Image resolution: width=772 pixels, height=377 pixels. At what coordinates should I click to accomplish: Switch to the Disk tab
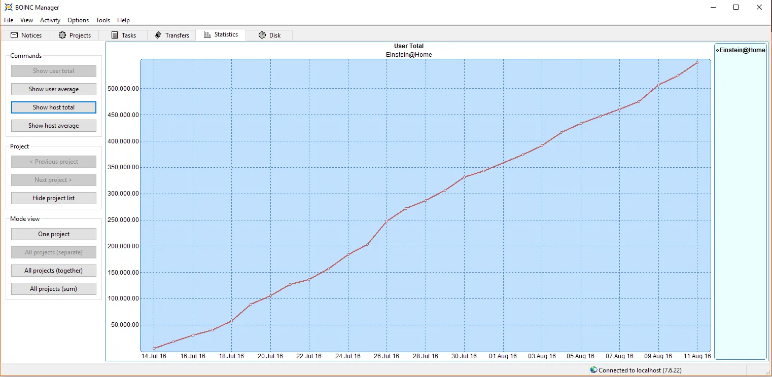pos(269,35)
